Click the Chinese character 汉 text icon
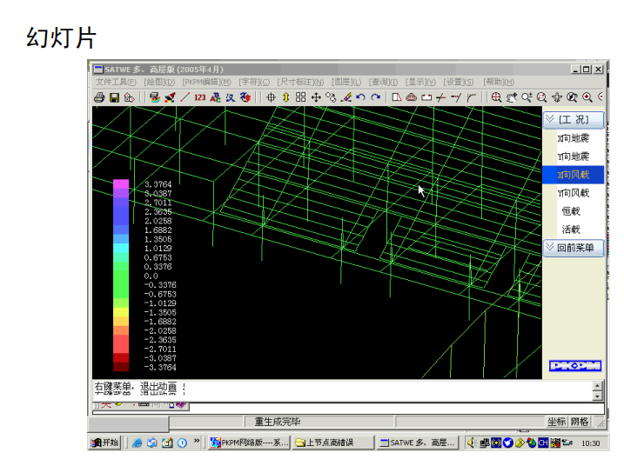The width and height of the screenshot is (624, 466). pos(231,97)
